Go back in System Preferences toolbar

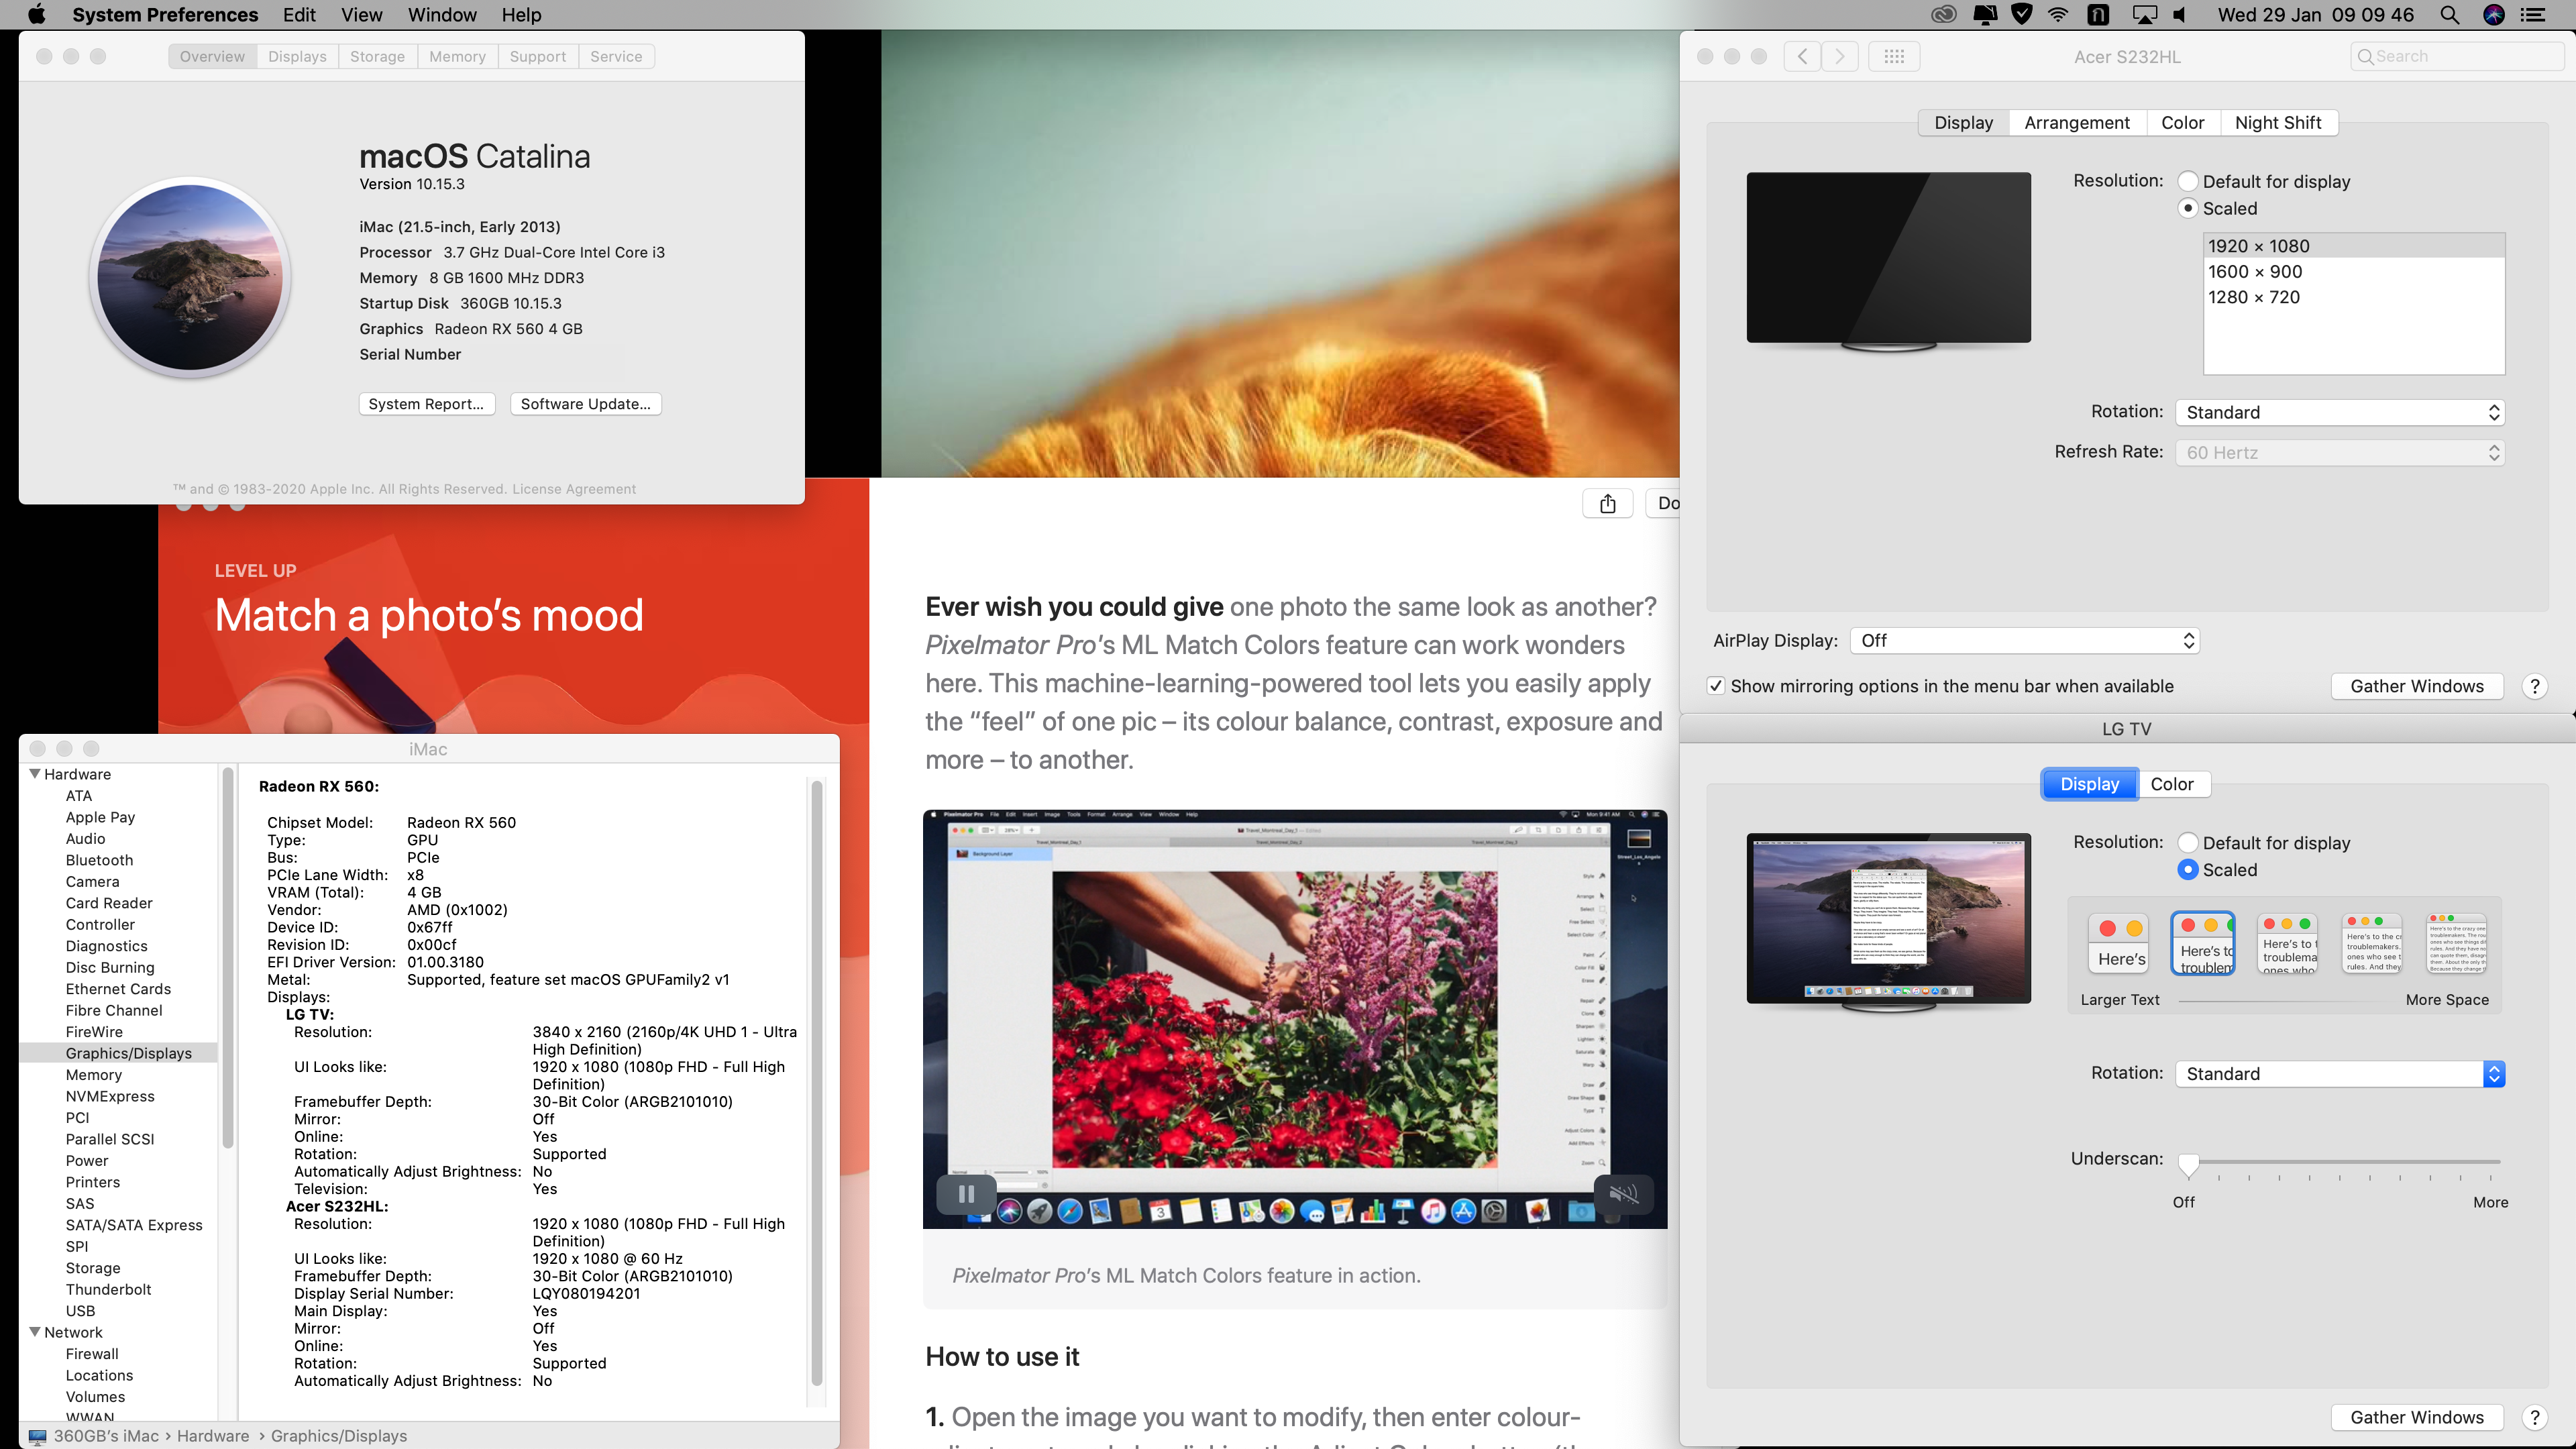pos(1802,56)
